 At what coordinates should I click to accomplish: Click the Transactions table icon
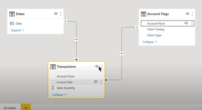pos(53,67)
